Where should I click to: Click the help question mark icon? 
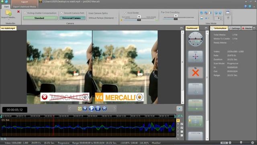click(245, 6)
